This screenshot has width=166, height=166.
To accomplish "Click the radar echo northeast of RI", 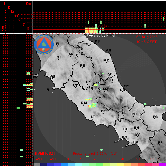I will click(96, 85).
